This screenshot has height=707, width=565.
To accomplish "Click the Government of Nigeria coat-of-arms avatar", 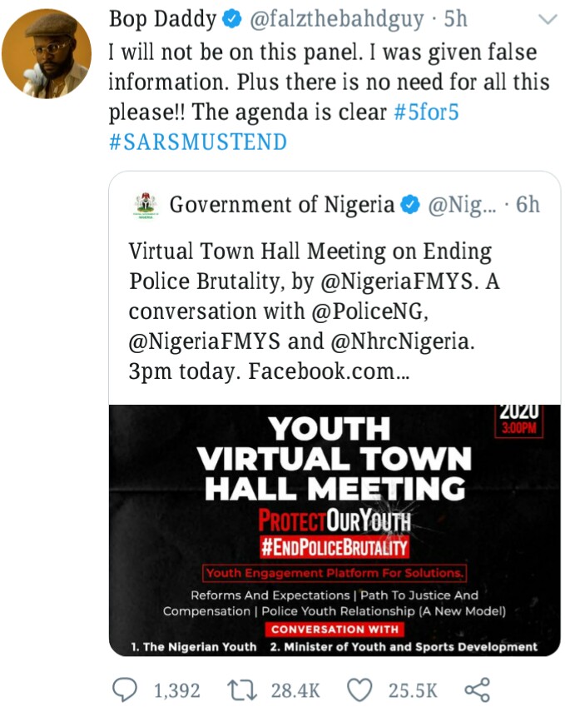I will (x=146, y=205).
